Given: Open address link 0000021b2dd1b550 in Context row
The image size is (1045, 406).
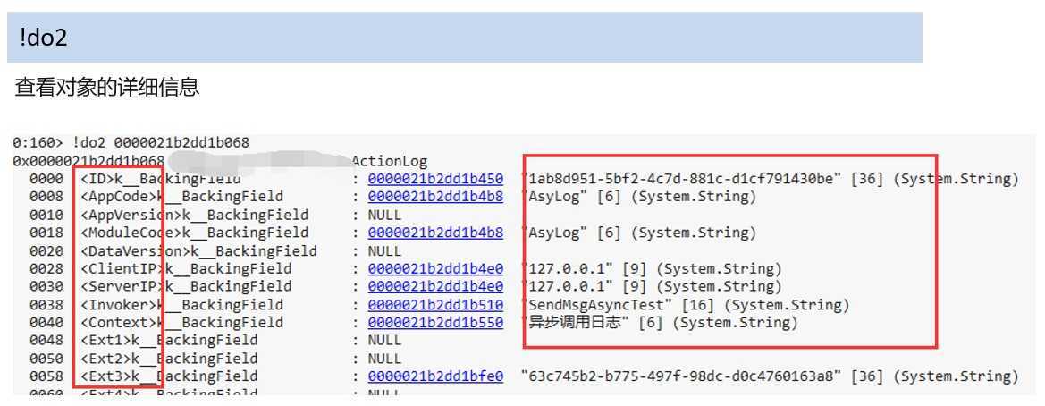Looking at the screenshot, I should 435,323.
